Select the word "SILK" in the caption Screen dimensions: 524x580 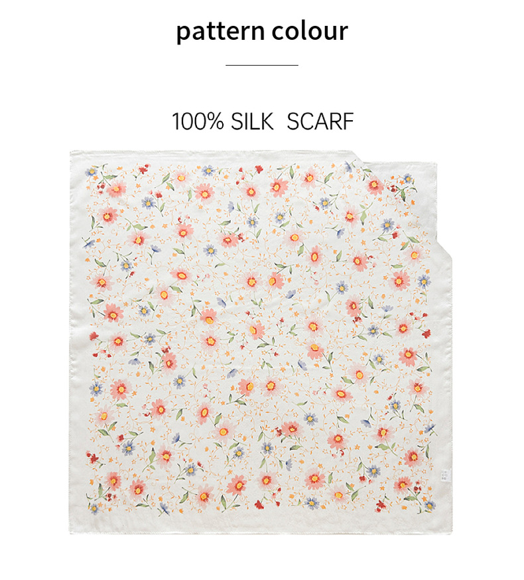pyautogui.click(x=252, y=121)
